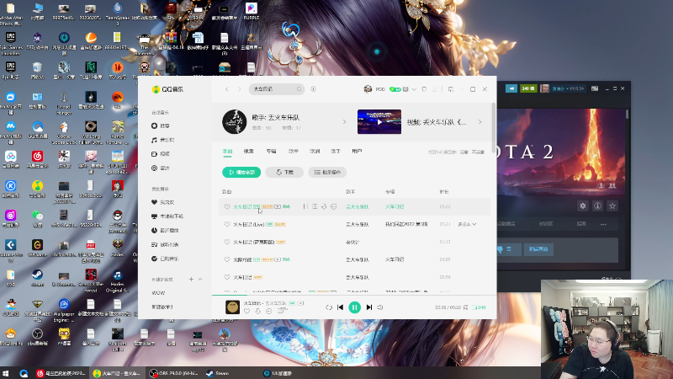Viewport: 673px width, 379px height.
Task: Click the green Play All button
Action: [x=241, y=173]
